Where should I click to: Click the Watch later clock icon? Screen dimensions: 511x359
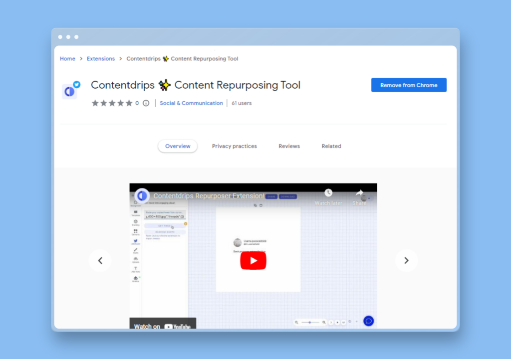(x=328, y=193)
